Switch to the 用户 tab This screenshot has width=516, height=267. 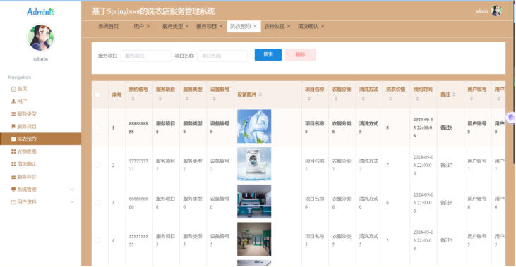coord(138,26)
